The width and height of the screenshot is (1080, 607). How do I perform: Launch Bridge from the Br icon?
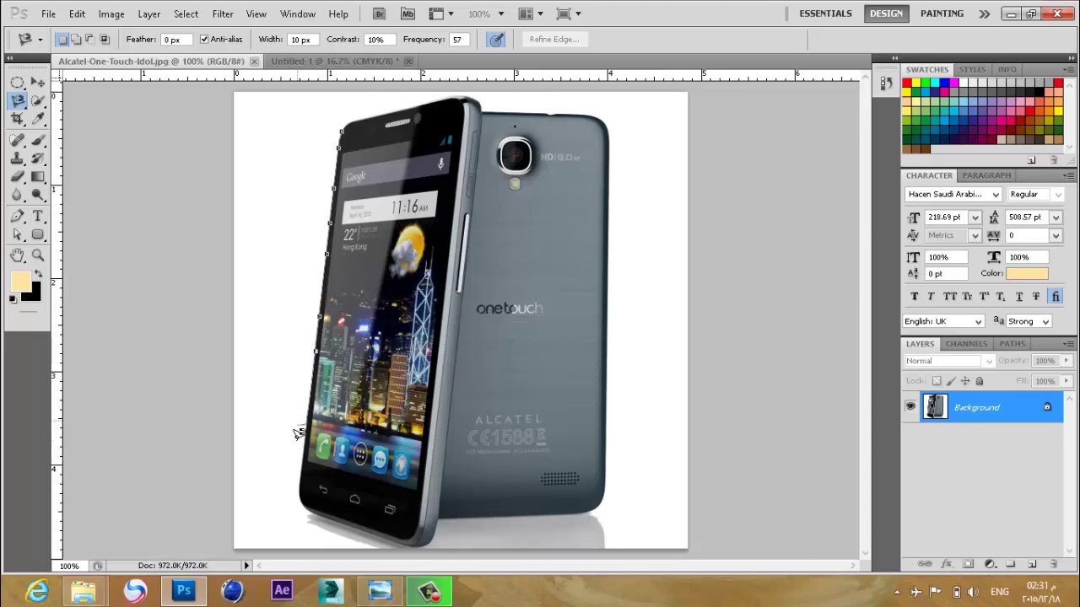tap(380, 14)
